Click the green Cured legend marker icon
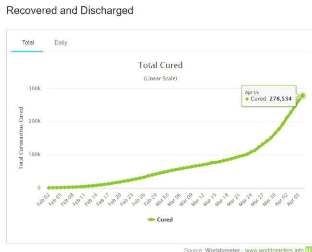 click(151, 219)
